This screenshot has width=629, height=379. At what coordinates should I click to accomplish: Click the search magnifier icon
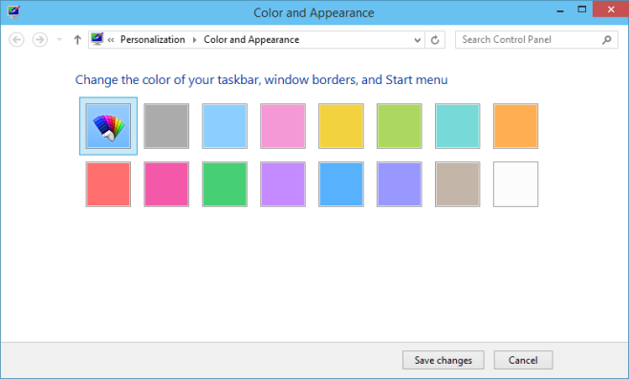point(607,40)
